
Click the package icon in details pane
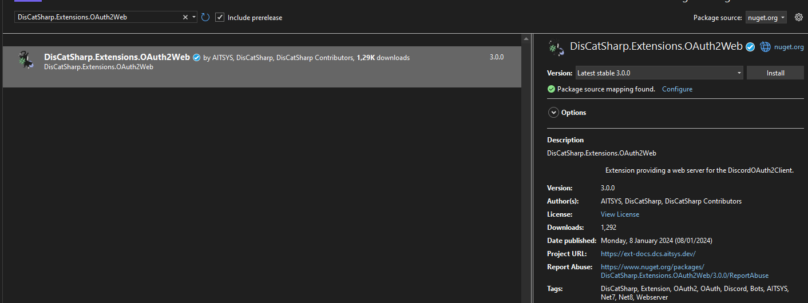pos(556,47)
